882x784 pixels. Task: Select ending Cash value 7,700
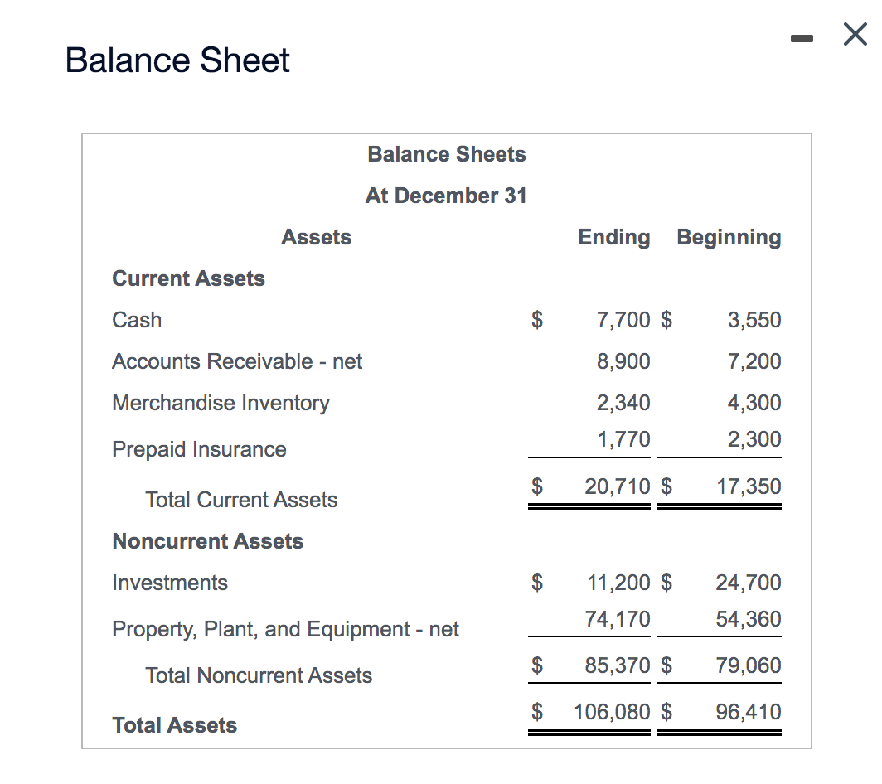pos(623,320)
